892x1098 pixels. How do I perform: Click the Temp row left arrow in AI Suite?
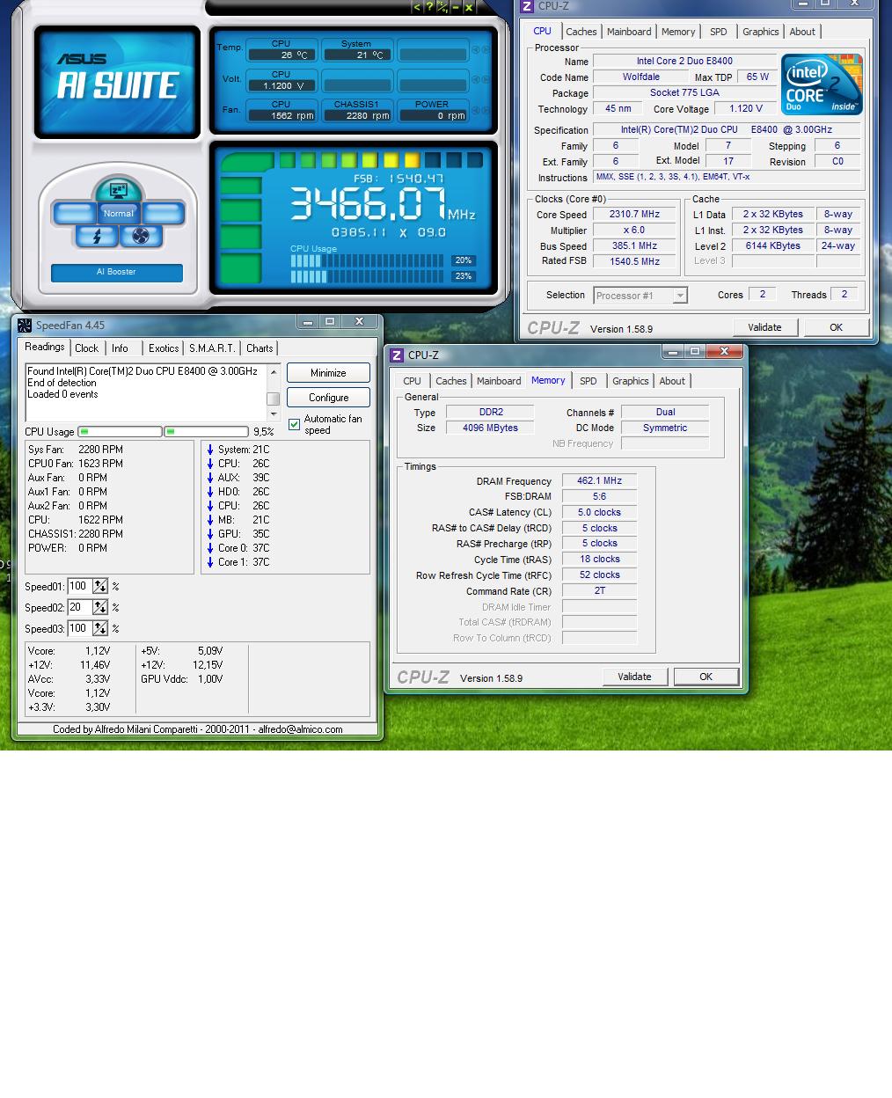476,50
